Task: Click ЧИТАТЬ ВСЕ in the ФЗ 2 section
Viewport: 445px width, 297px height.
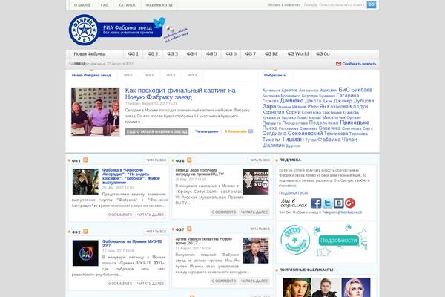Action: pyautogui.click(x=156, y=232)
